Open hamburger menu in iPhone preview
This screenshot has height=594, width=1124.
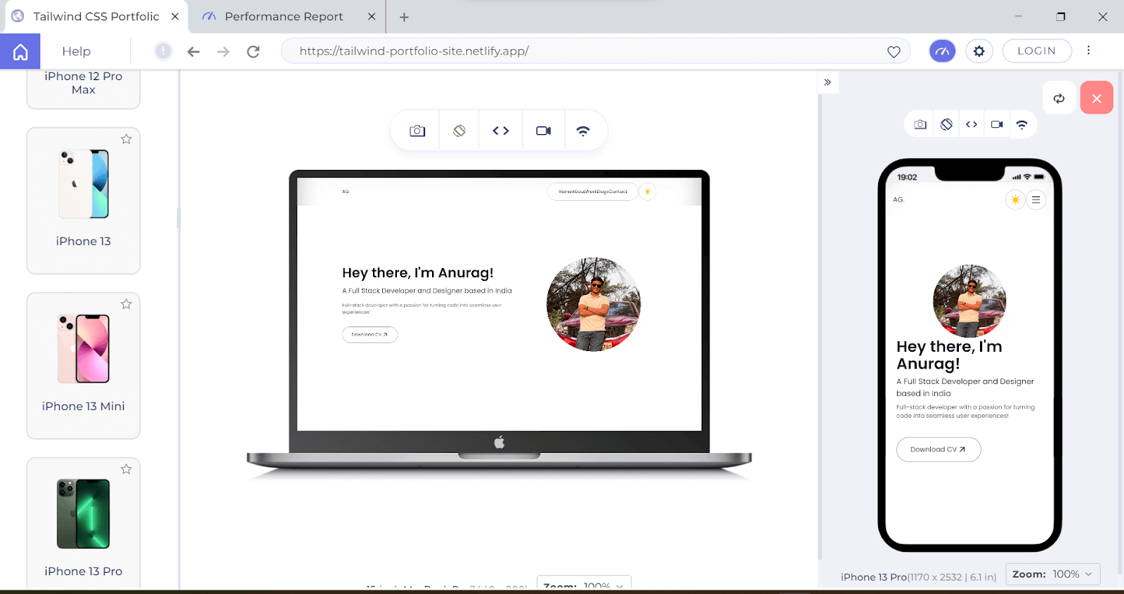click(x=1035, y=200)
